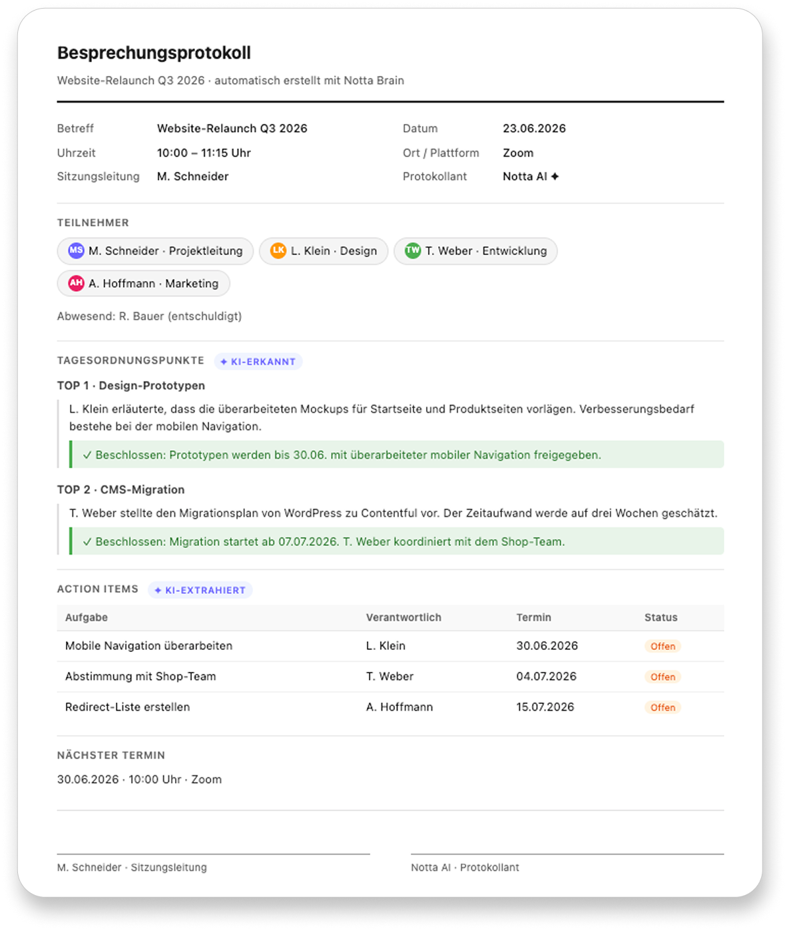
Task: Click signature label 'Notta AI · Protokollant'
Action: 465,868
